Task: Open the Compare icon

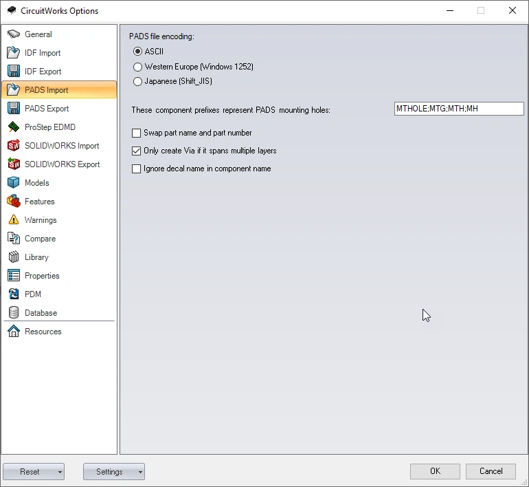Action: click(14, 239)
